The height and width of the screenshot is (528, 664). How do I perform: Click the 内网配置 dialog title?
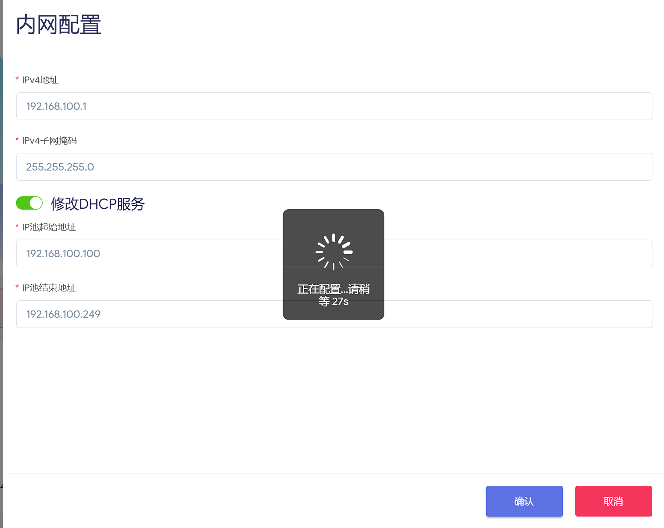click(x=58, y=25)
